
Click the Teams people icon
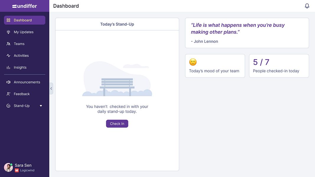(x=9, y=44)
